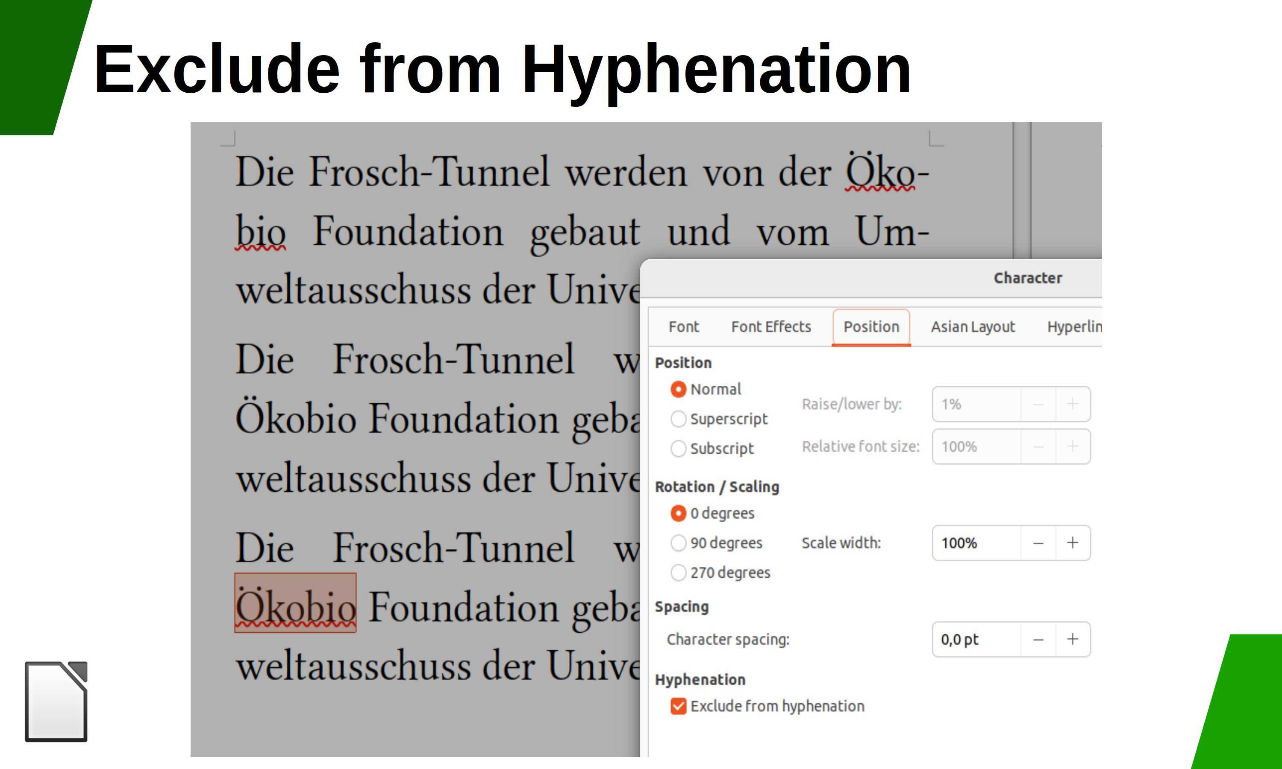Switch to Asian Layout tab
The image size is (1282, 769).
(973, 326)
